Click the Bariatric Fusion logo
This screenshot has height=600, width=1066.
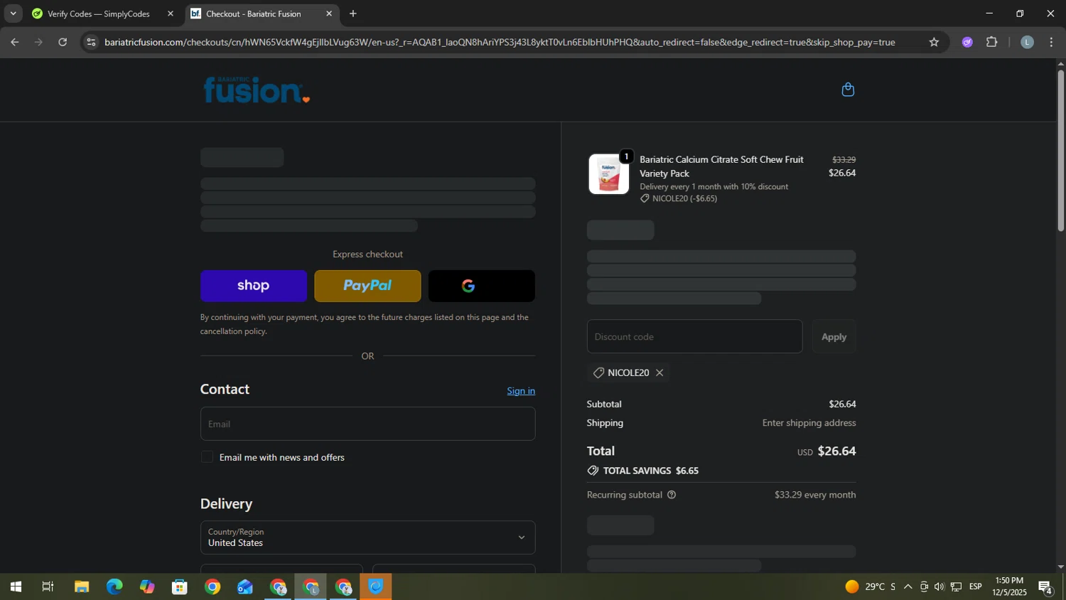(x=257, y=90)
